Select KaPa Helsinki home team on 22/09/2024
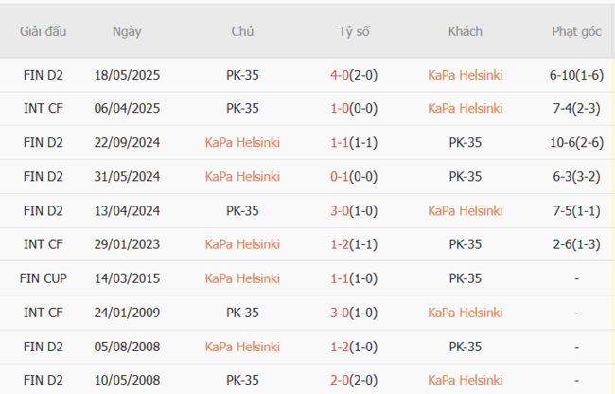615x394 pixels. (242, 143)
